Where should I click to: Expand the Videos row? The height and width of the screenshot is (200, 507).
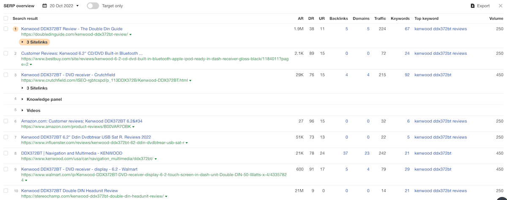[31, 110]
